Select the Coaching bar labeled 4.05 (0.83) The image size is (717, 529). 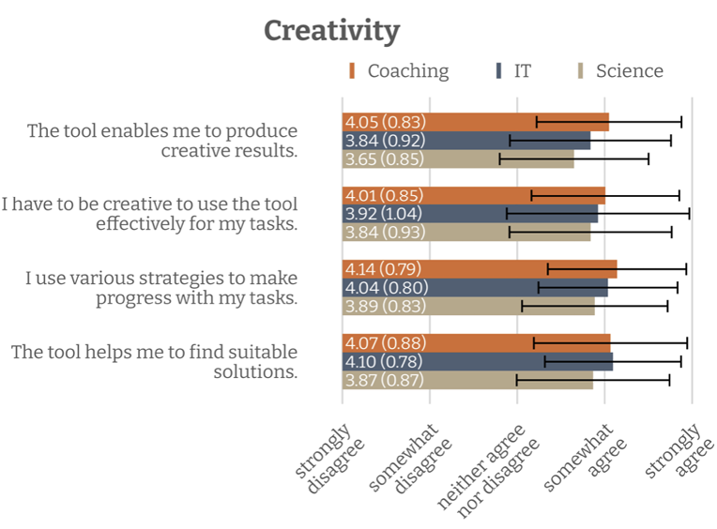click(475, 122)
